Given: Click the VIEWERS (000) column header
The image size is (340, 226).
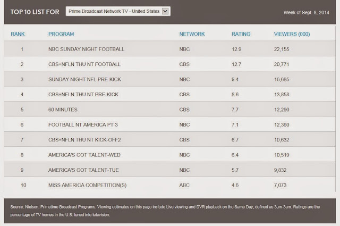Looking at the screenshot, I should coord(292,34).
